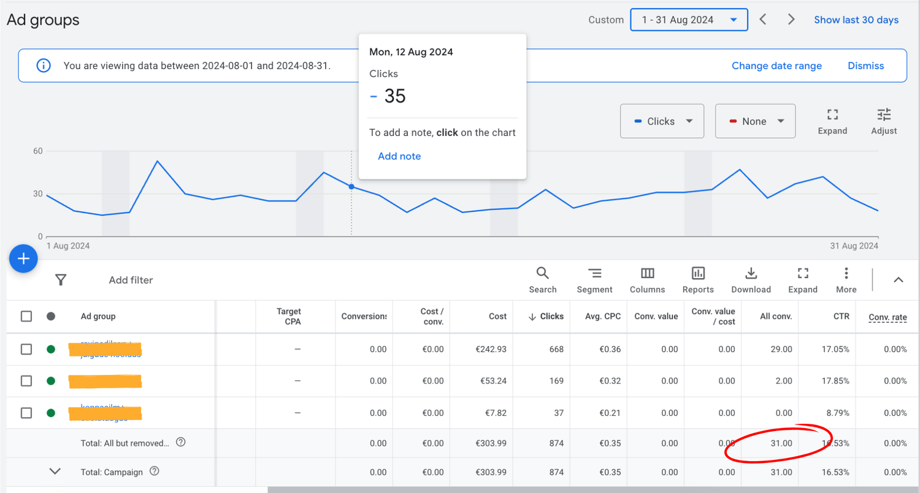The width and height of the screenshot is (920, 493).
Task: Click the Conv. rate column header
Action: pos(887,317)
